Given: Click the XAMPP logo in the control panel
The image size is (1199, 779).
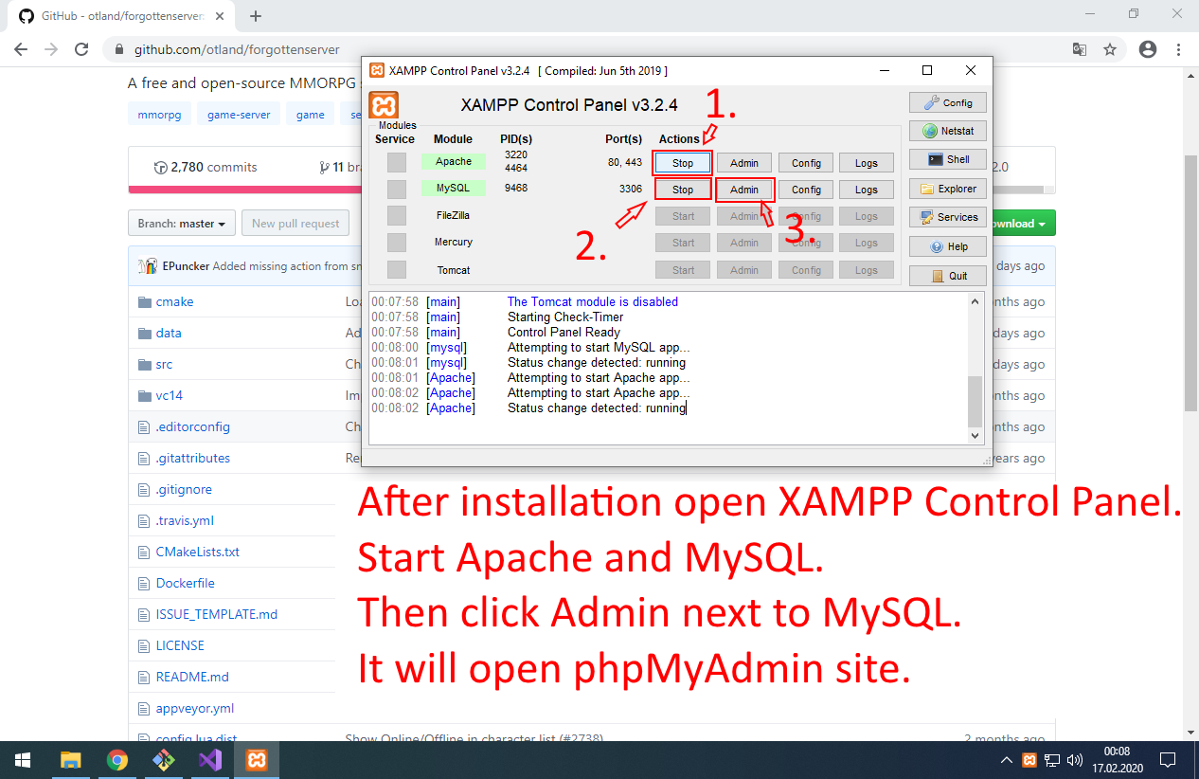Looking at the screenshot, I should coord(385,104).
